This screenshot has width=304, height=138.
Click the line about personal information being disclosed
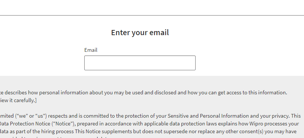click(144, 92)
